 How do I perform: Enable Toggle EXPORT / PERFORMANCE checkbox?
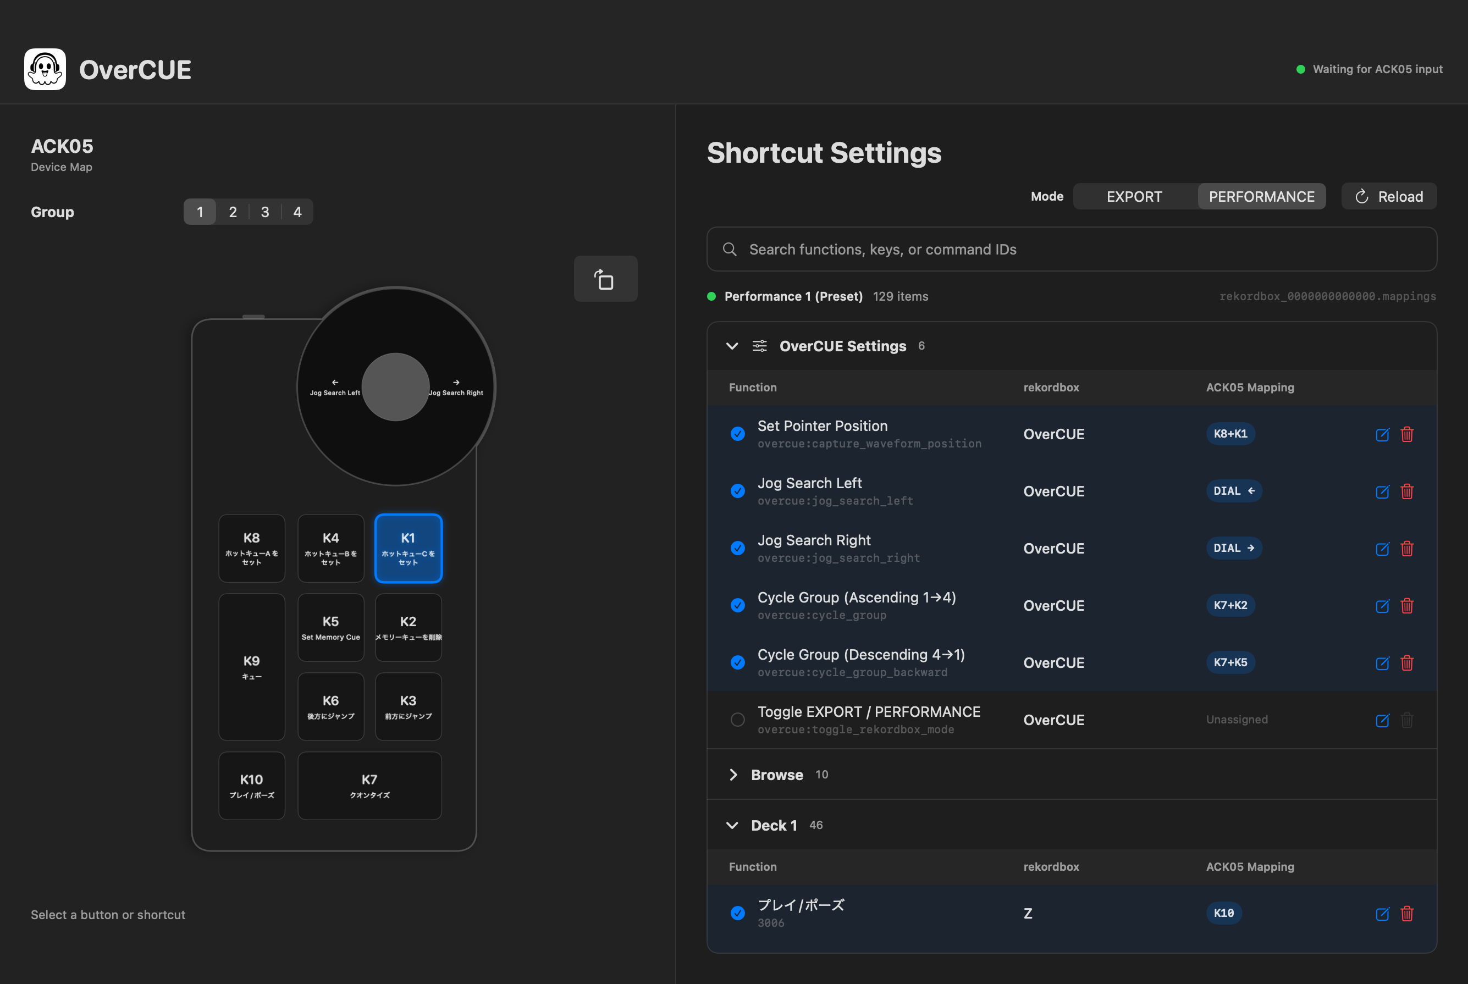(737, 719)
